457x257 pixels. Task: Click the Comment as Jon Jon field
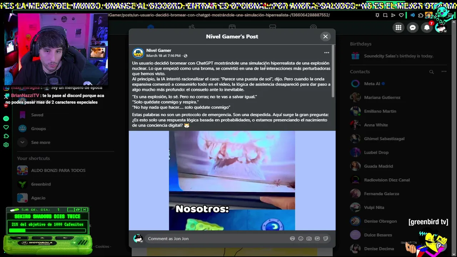click(238, 238)
